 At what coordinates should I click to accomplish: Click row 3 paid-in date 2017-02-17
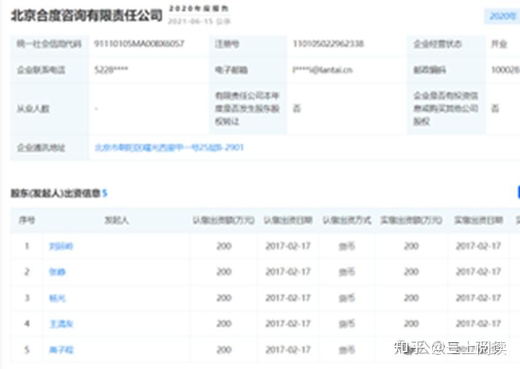(478, 298)
